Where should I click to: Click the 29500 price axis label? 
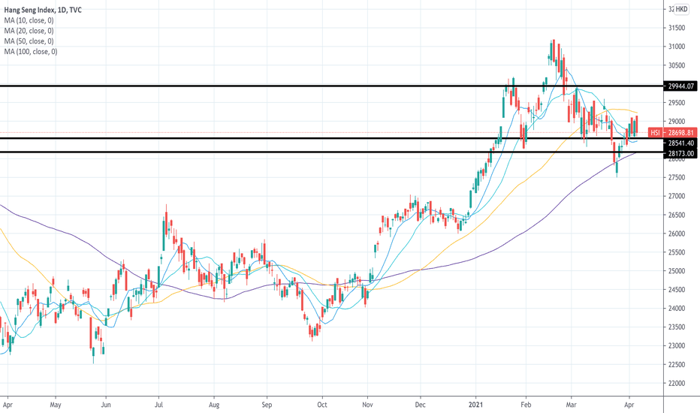click(676, 103)
